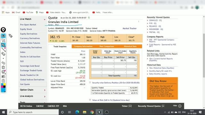Open the notification center icon

pos(200,112)
